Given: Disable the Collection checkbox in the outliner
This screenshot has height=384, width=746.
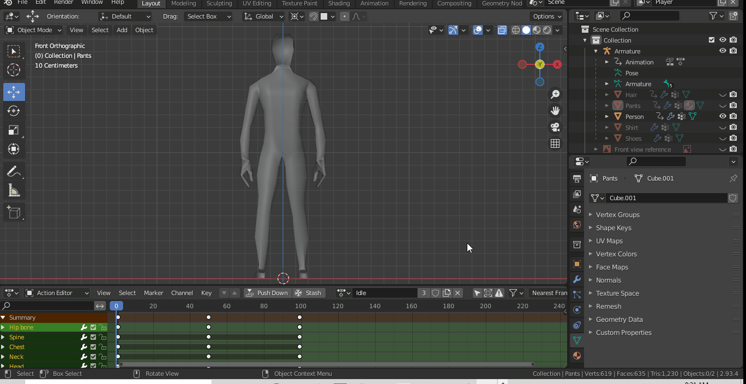Looking at the screenshot, I should pyautogui.click(x=711, y=40).
